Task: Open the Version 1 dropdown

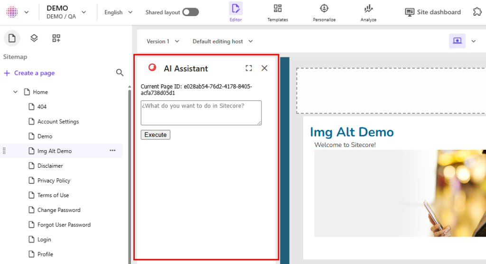Action: point(163,42)
